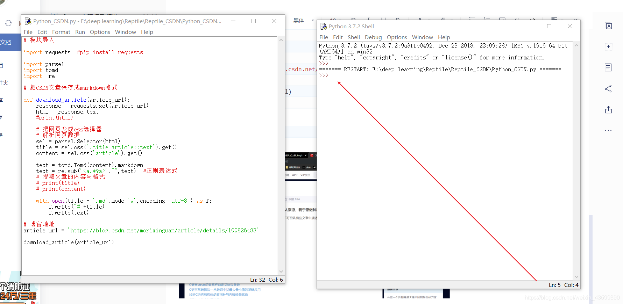623x304 pixels.
Task: Click the Python Shell window title icon
Action: coord(324,26)
